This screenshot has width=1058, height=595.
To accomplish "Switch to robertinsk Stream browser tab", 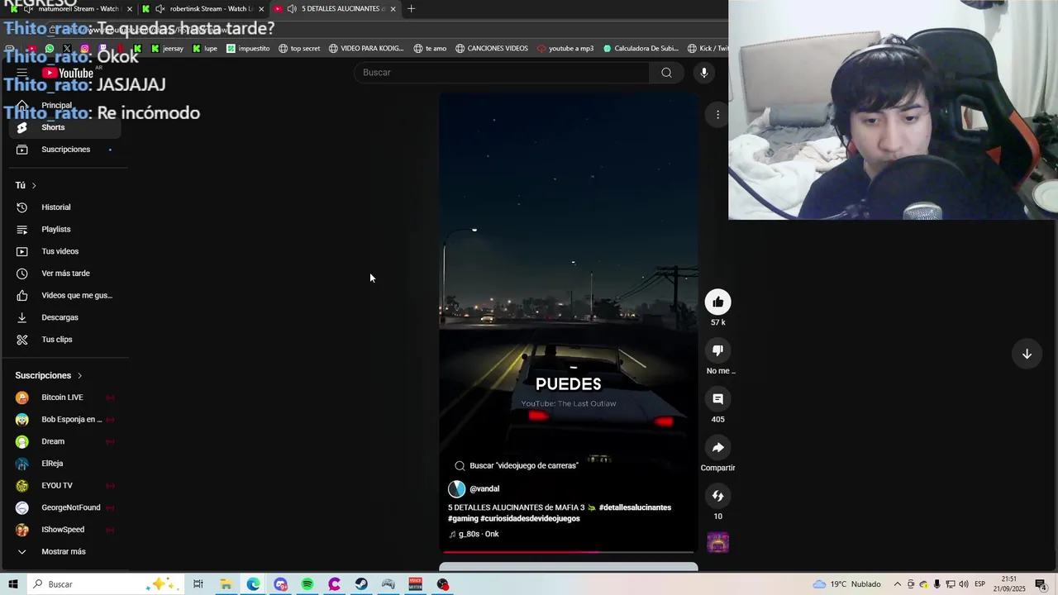I will (203, 9).
